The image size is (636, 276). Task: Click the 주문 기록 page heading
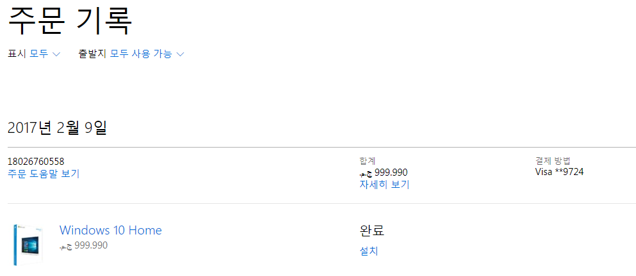(70, 20)
